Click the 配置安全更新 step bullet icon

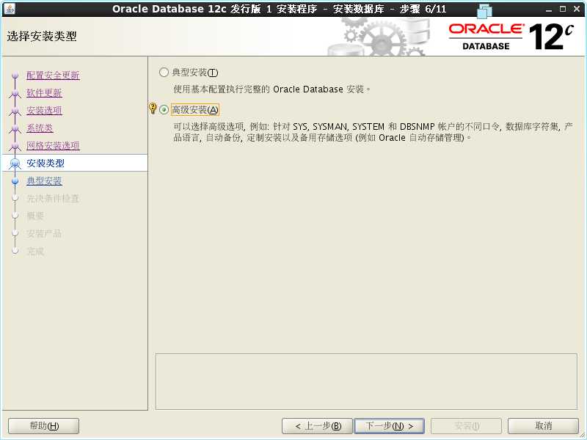click(x=15, y=76)
